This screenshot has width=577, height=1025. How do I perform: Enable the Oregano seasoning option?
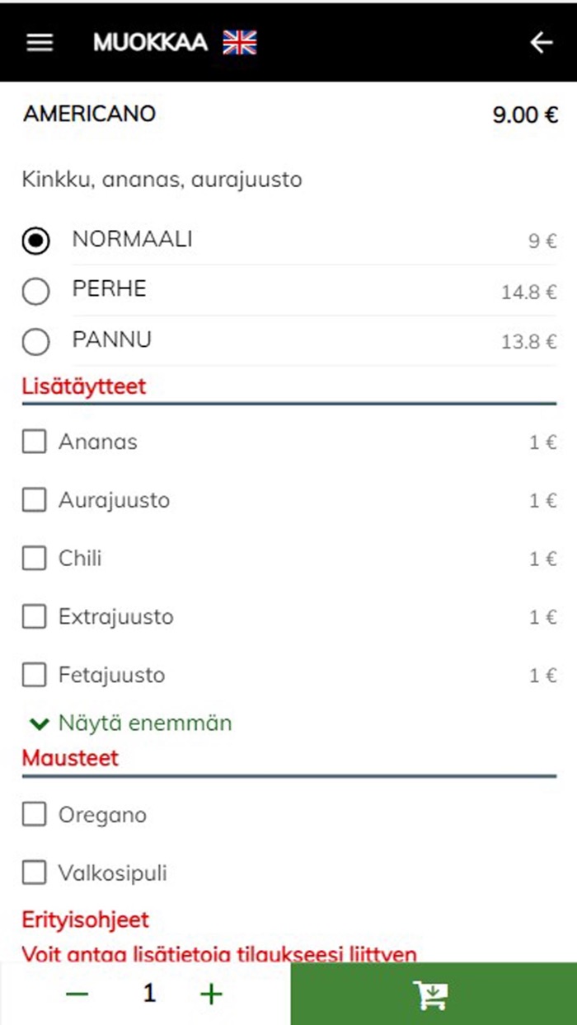34,815
